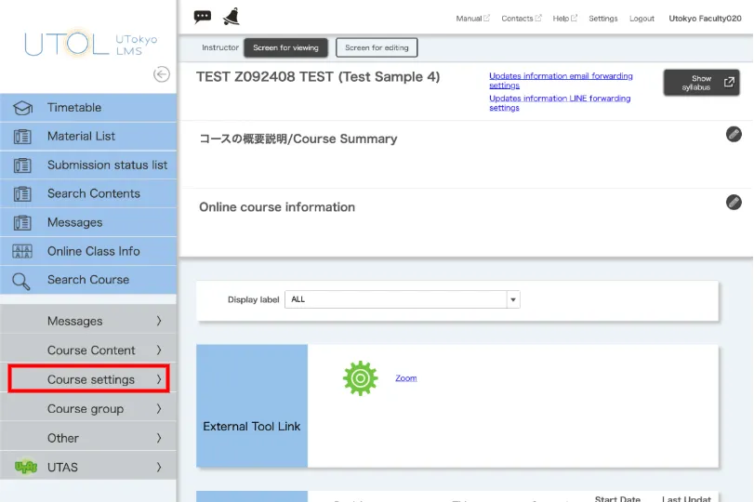Click the Instructor role label
The height and width of the screenshot is (502, 754).
pos(220,47)
